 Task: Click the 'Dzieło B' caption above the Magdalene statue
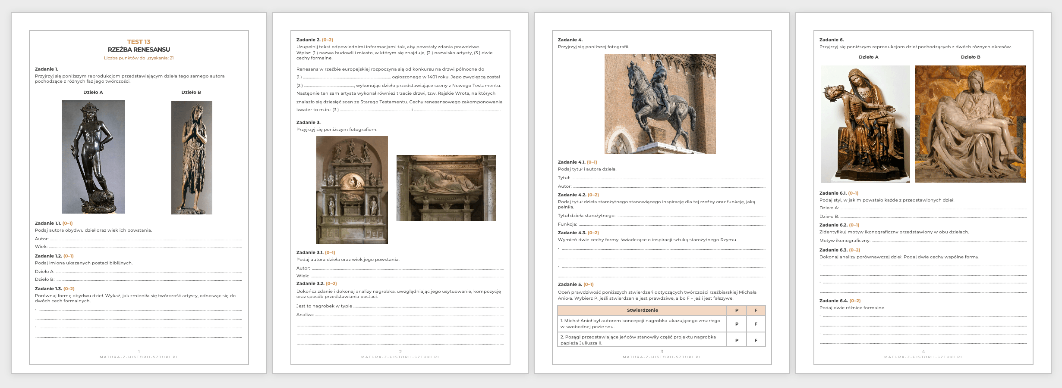tap(191, 93)
